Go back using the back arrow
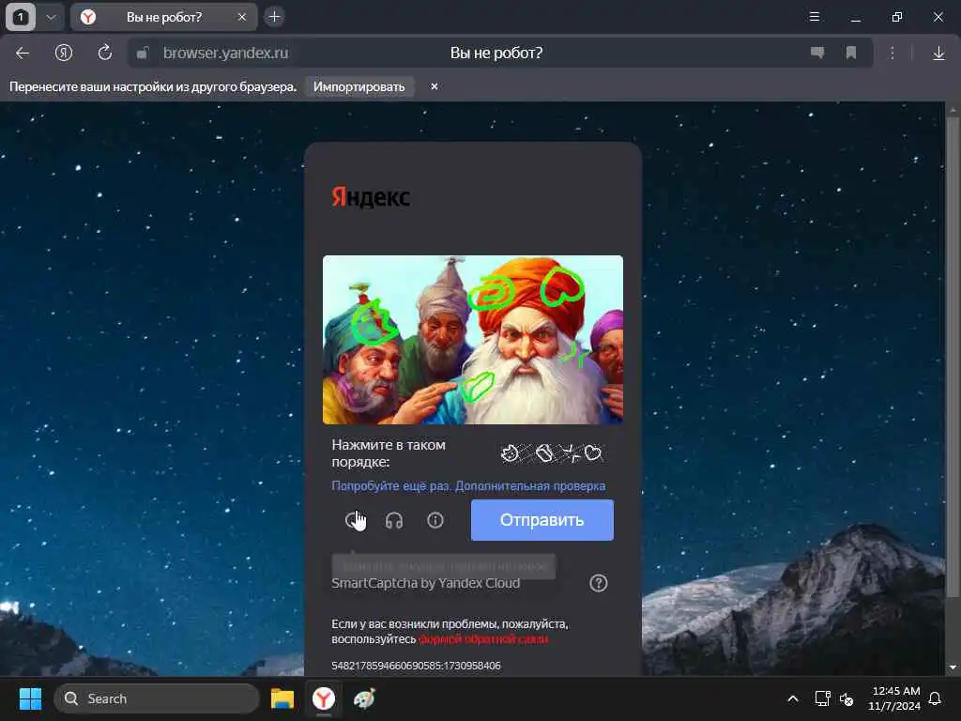The height and width of the screenshot is (721, 961). (x=23, y=54)
